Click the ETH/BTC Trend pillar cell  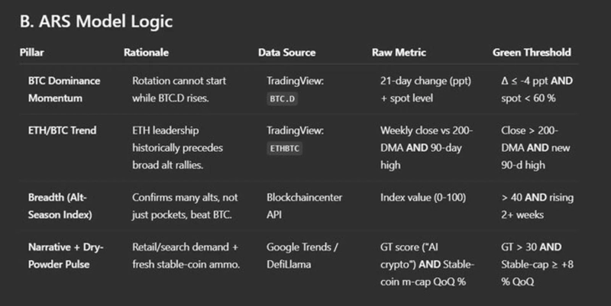pyautogui.click(x=61, y=130)
